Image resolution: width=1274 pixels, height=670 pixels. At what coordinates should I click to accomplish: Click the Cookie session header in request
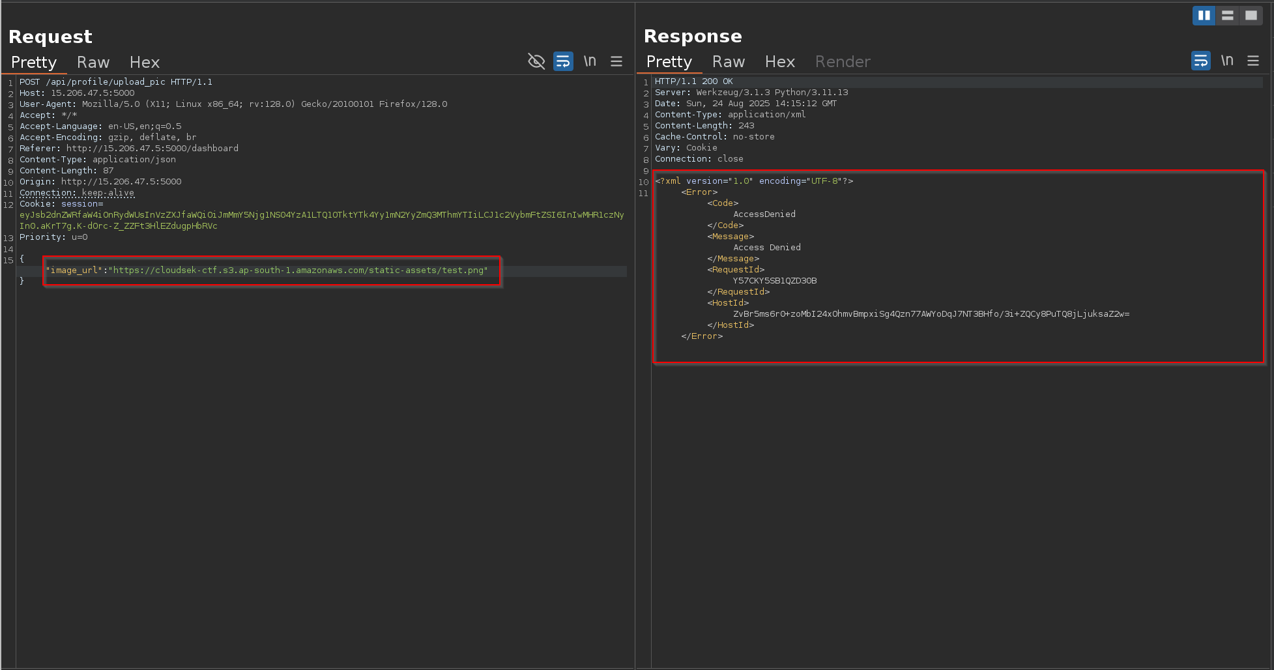tap(61, 204)
